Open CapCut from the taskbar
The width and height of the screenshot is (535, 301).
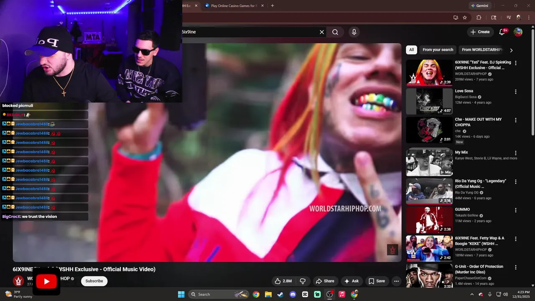(x=305, y=294)
